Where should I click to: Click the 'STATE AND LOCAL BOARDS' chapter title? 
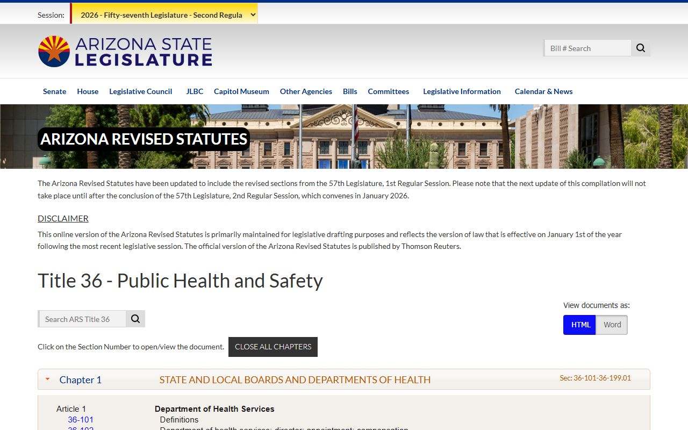pos(295,379)
